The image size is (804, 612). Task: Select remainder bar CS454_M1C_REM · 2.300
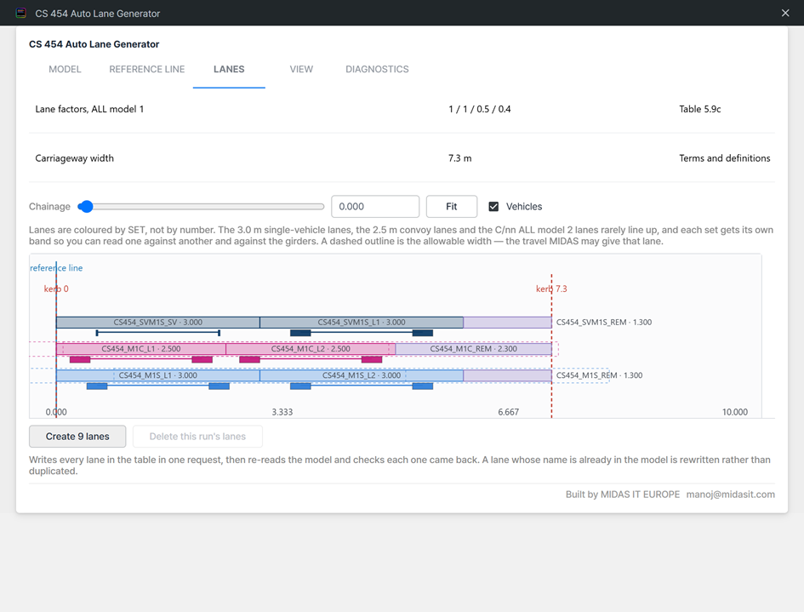tap(474, 349)
